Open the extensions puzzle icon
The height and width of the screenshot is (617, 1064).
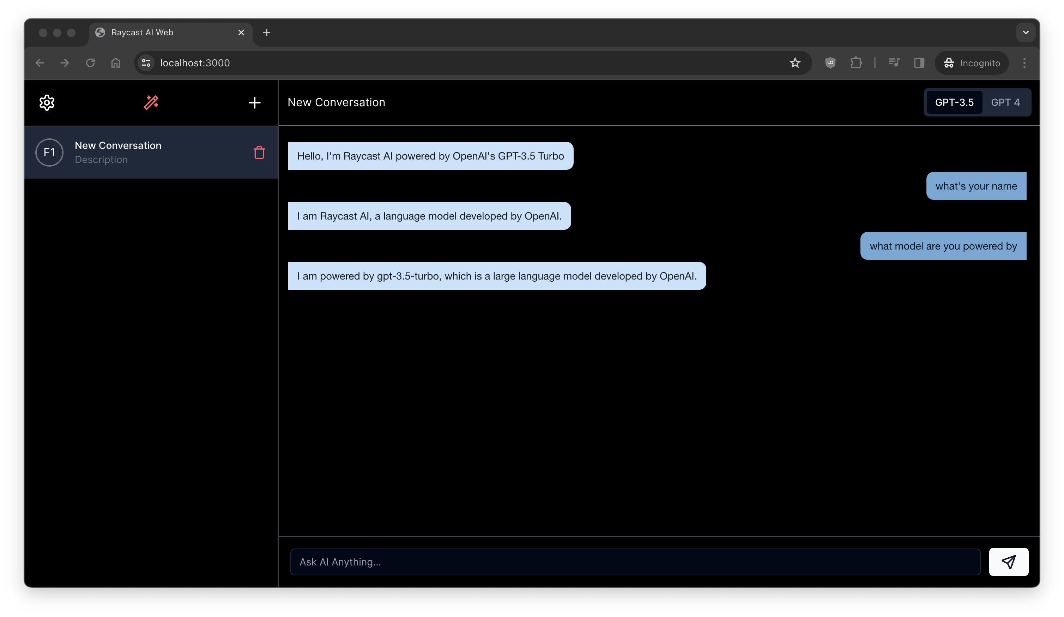pyautogui.click(x=856, y=63)
